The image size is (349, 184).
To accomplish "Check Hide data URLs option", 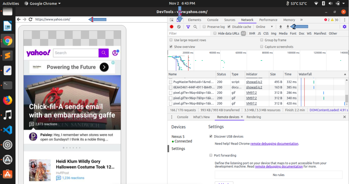I will coord(215,34).
